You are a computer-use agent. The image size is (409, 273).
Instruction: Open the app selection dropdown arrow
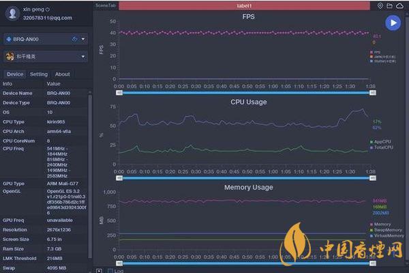point(83,57)
